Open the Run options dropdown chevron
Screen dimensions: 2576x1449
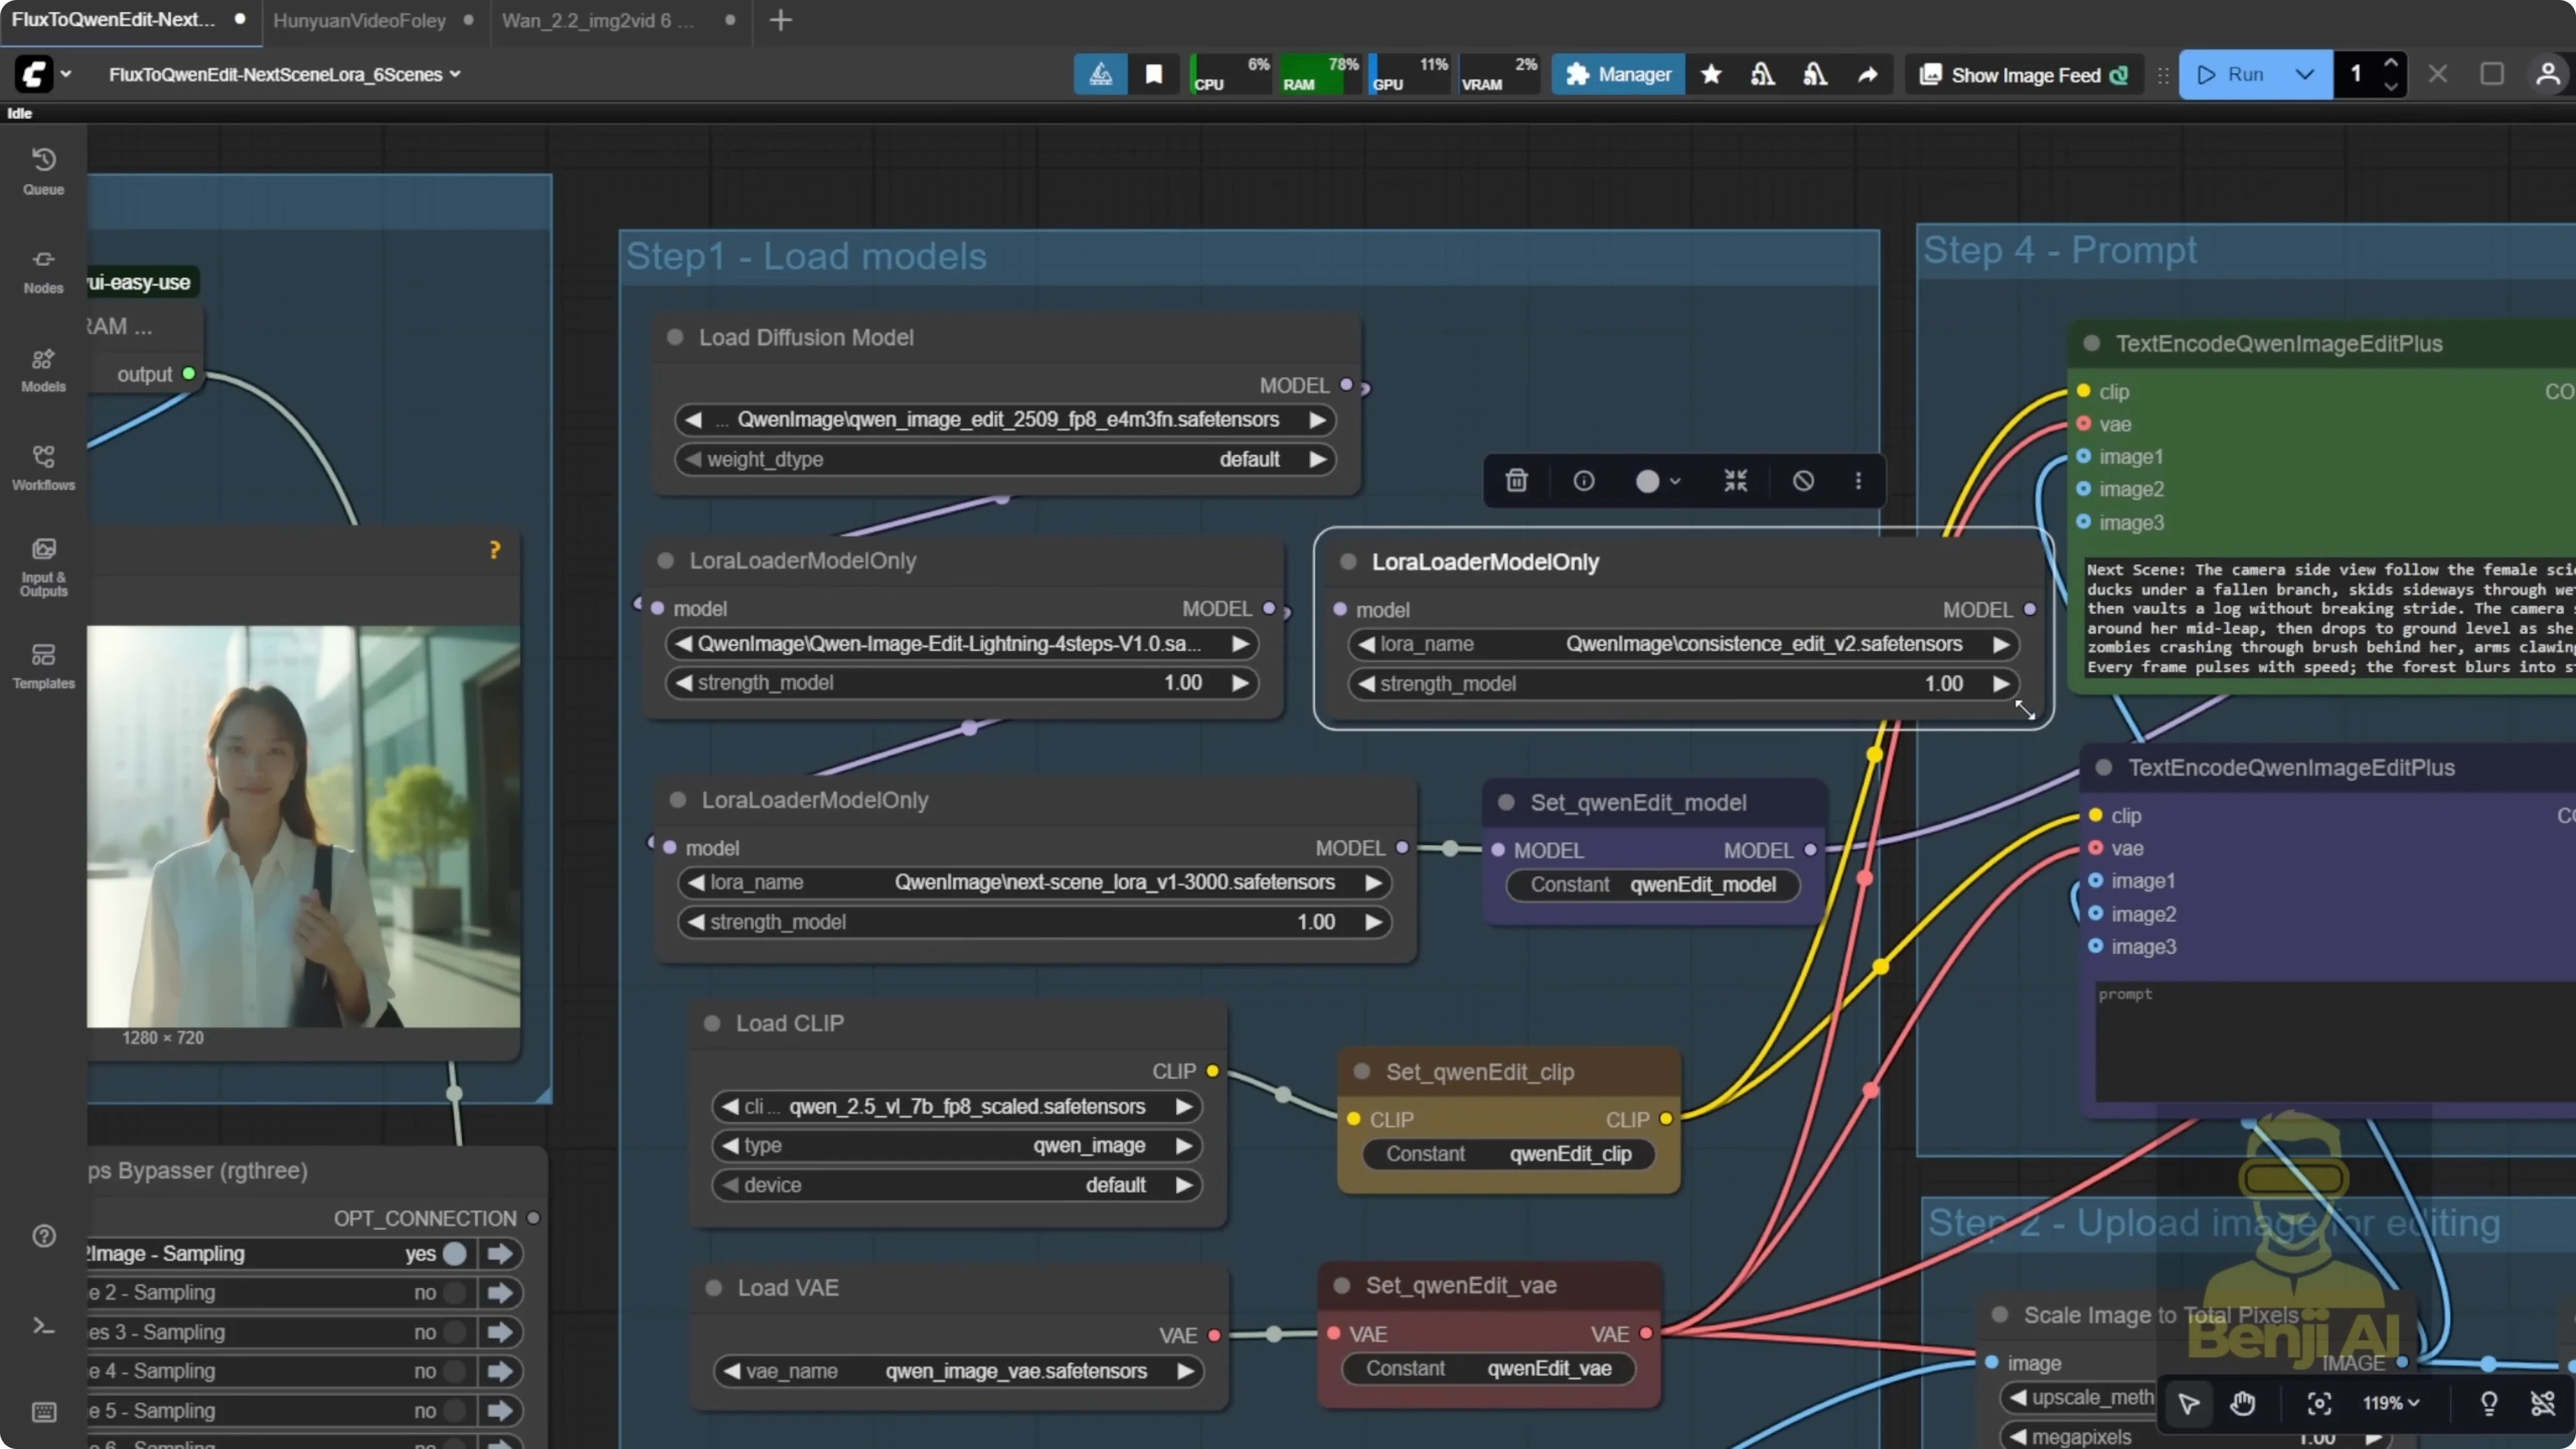pos(2305,74)
